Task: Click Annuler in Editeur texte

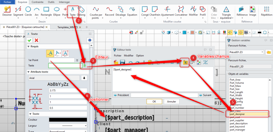Action: click(x=171, y=102)
